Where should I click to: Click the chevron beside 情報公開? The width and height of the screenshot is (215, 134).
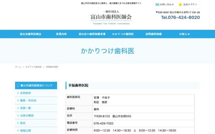coord(18,131)
